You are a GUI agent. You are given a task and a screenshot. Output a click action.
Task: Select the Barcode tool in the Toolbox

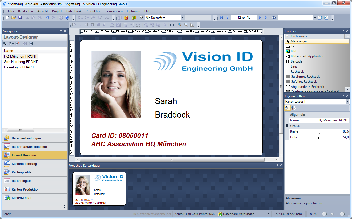317,61
